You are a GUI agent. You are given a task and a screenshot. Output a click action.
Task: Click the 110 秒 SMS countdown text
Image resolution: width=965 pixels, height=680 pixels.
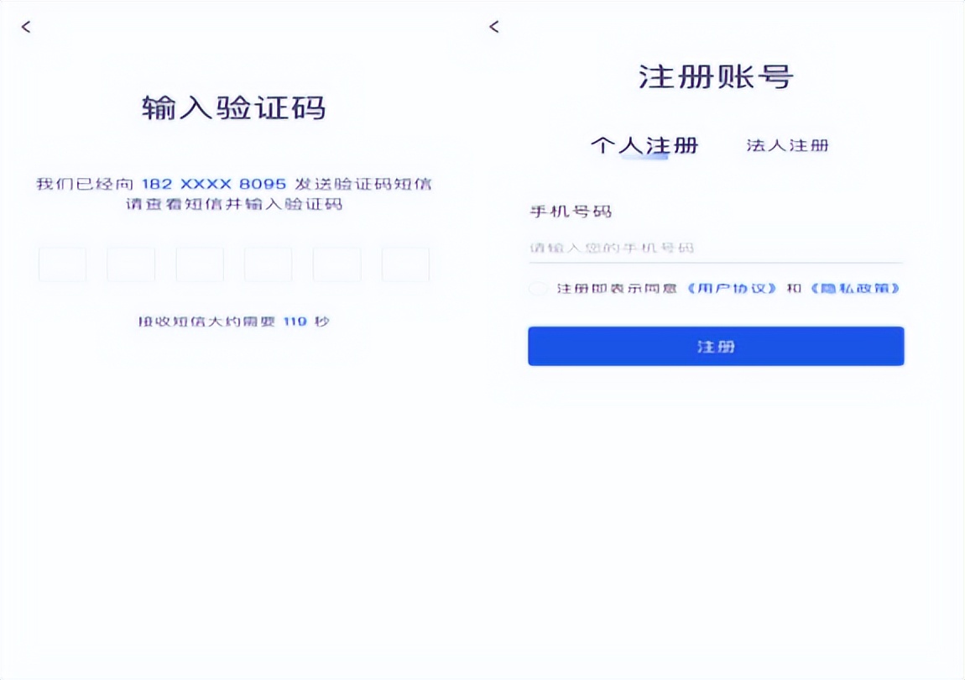(x=305, y=322)
